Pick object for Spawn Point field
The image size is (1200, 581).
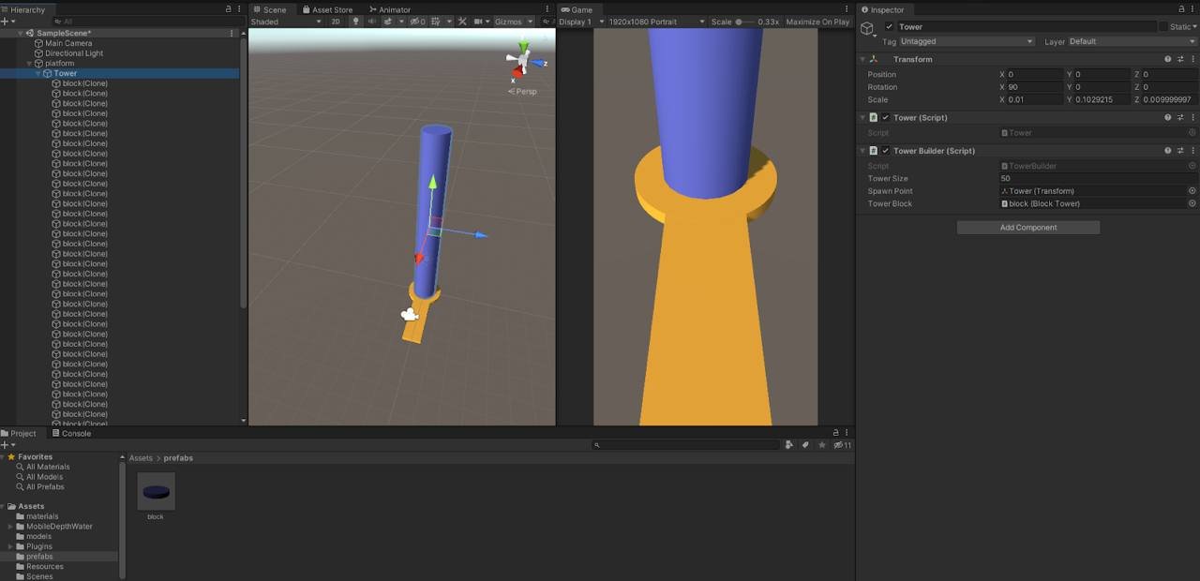[x=1192, y=190]
